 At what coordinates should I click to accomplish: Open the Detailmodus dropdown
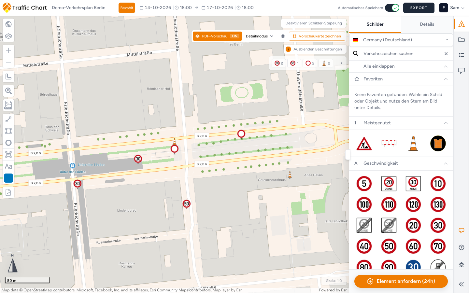[x=260, y=36]
